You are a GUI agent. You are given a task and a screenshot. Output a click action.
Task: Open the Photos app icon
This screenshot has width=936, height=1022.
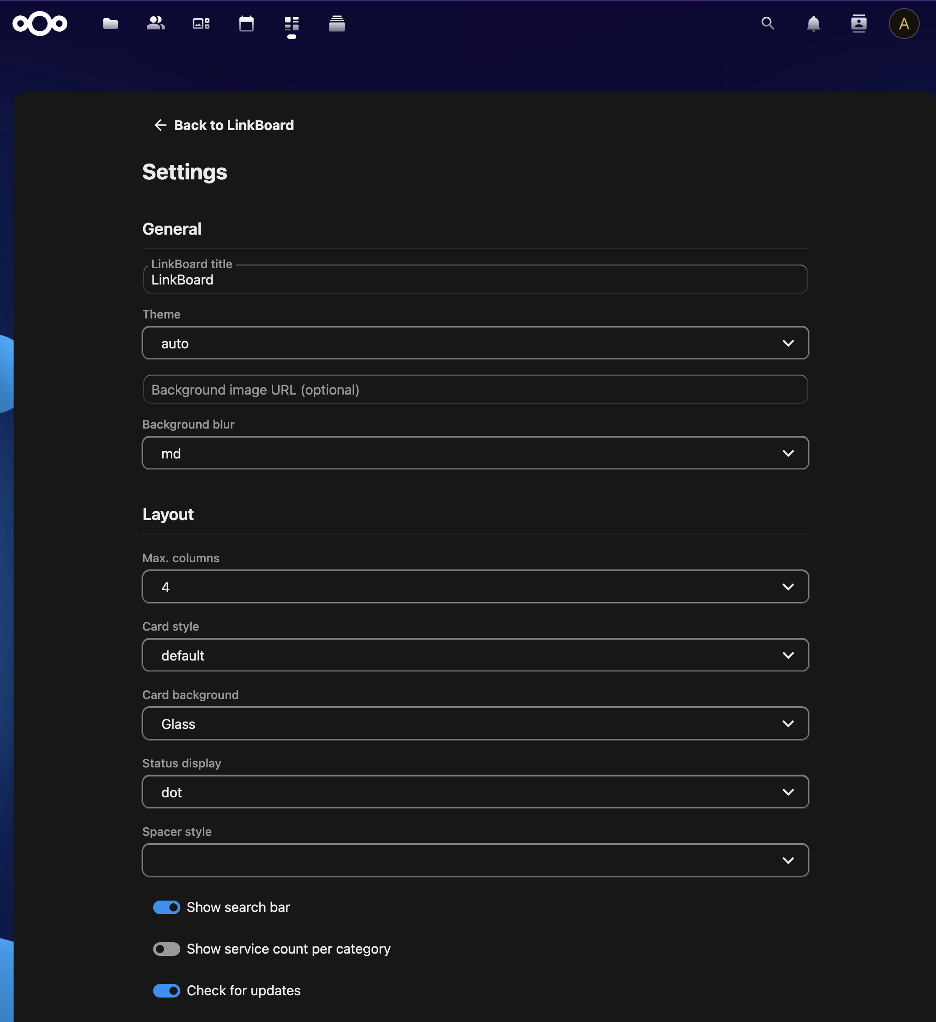[x=200, y=23]
